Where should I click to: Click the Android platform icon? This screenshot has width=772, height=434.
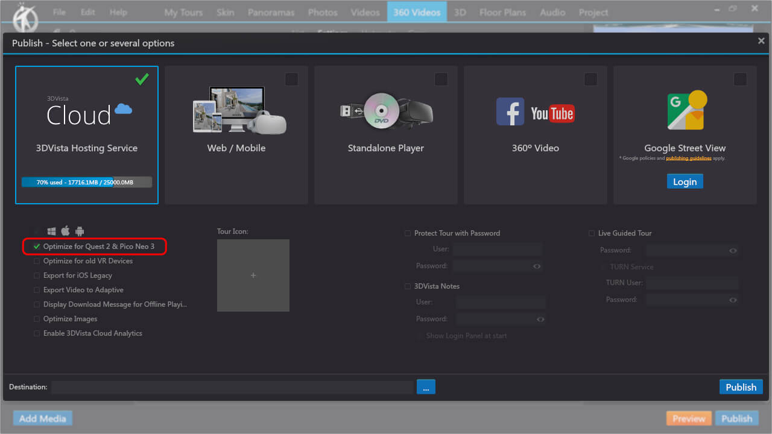(x=80, y=231)
